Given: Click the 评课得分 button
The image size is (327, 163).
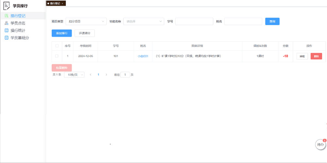Looking at the screenshot, I should tap(84, 33).
